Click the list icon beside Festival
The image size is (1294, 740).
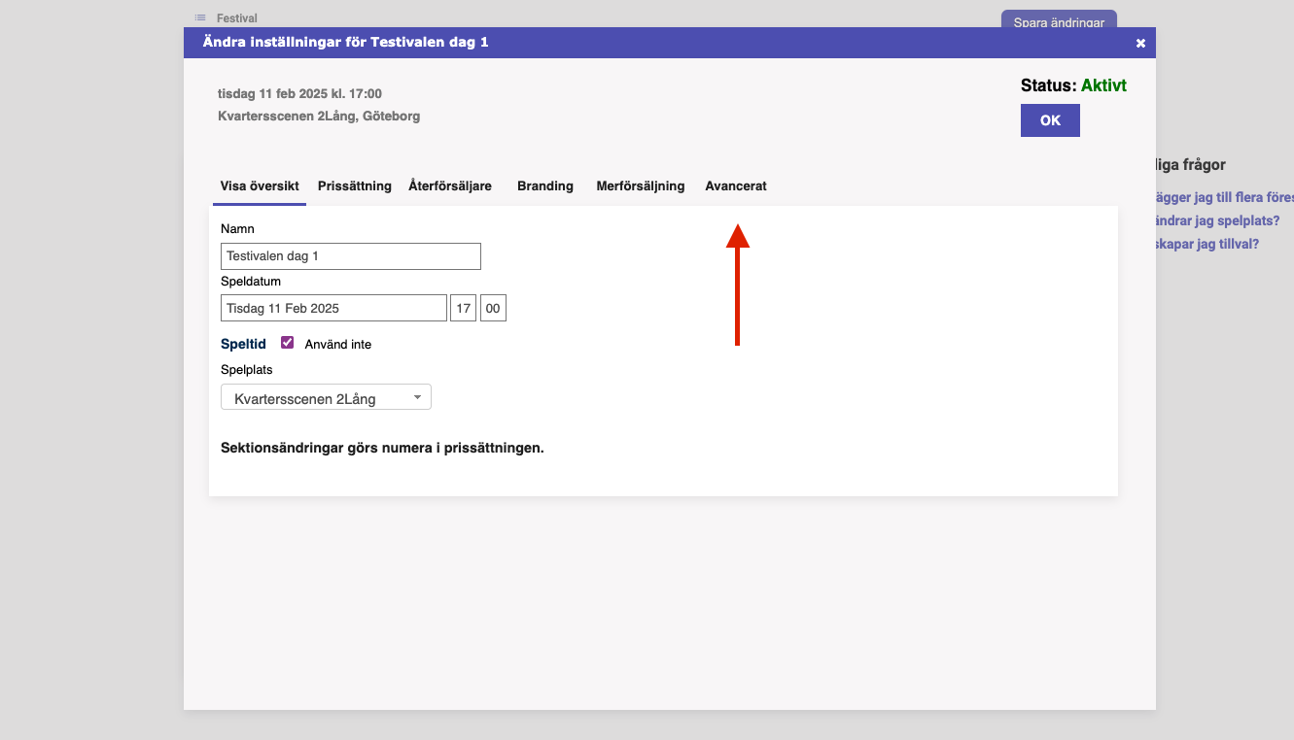coord(200,17)
